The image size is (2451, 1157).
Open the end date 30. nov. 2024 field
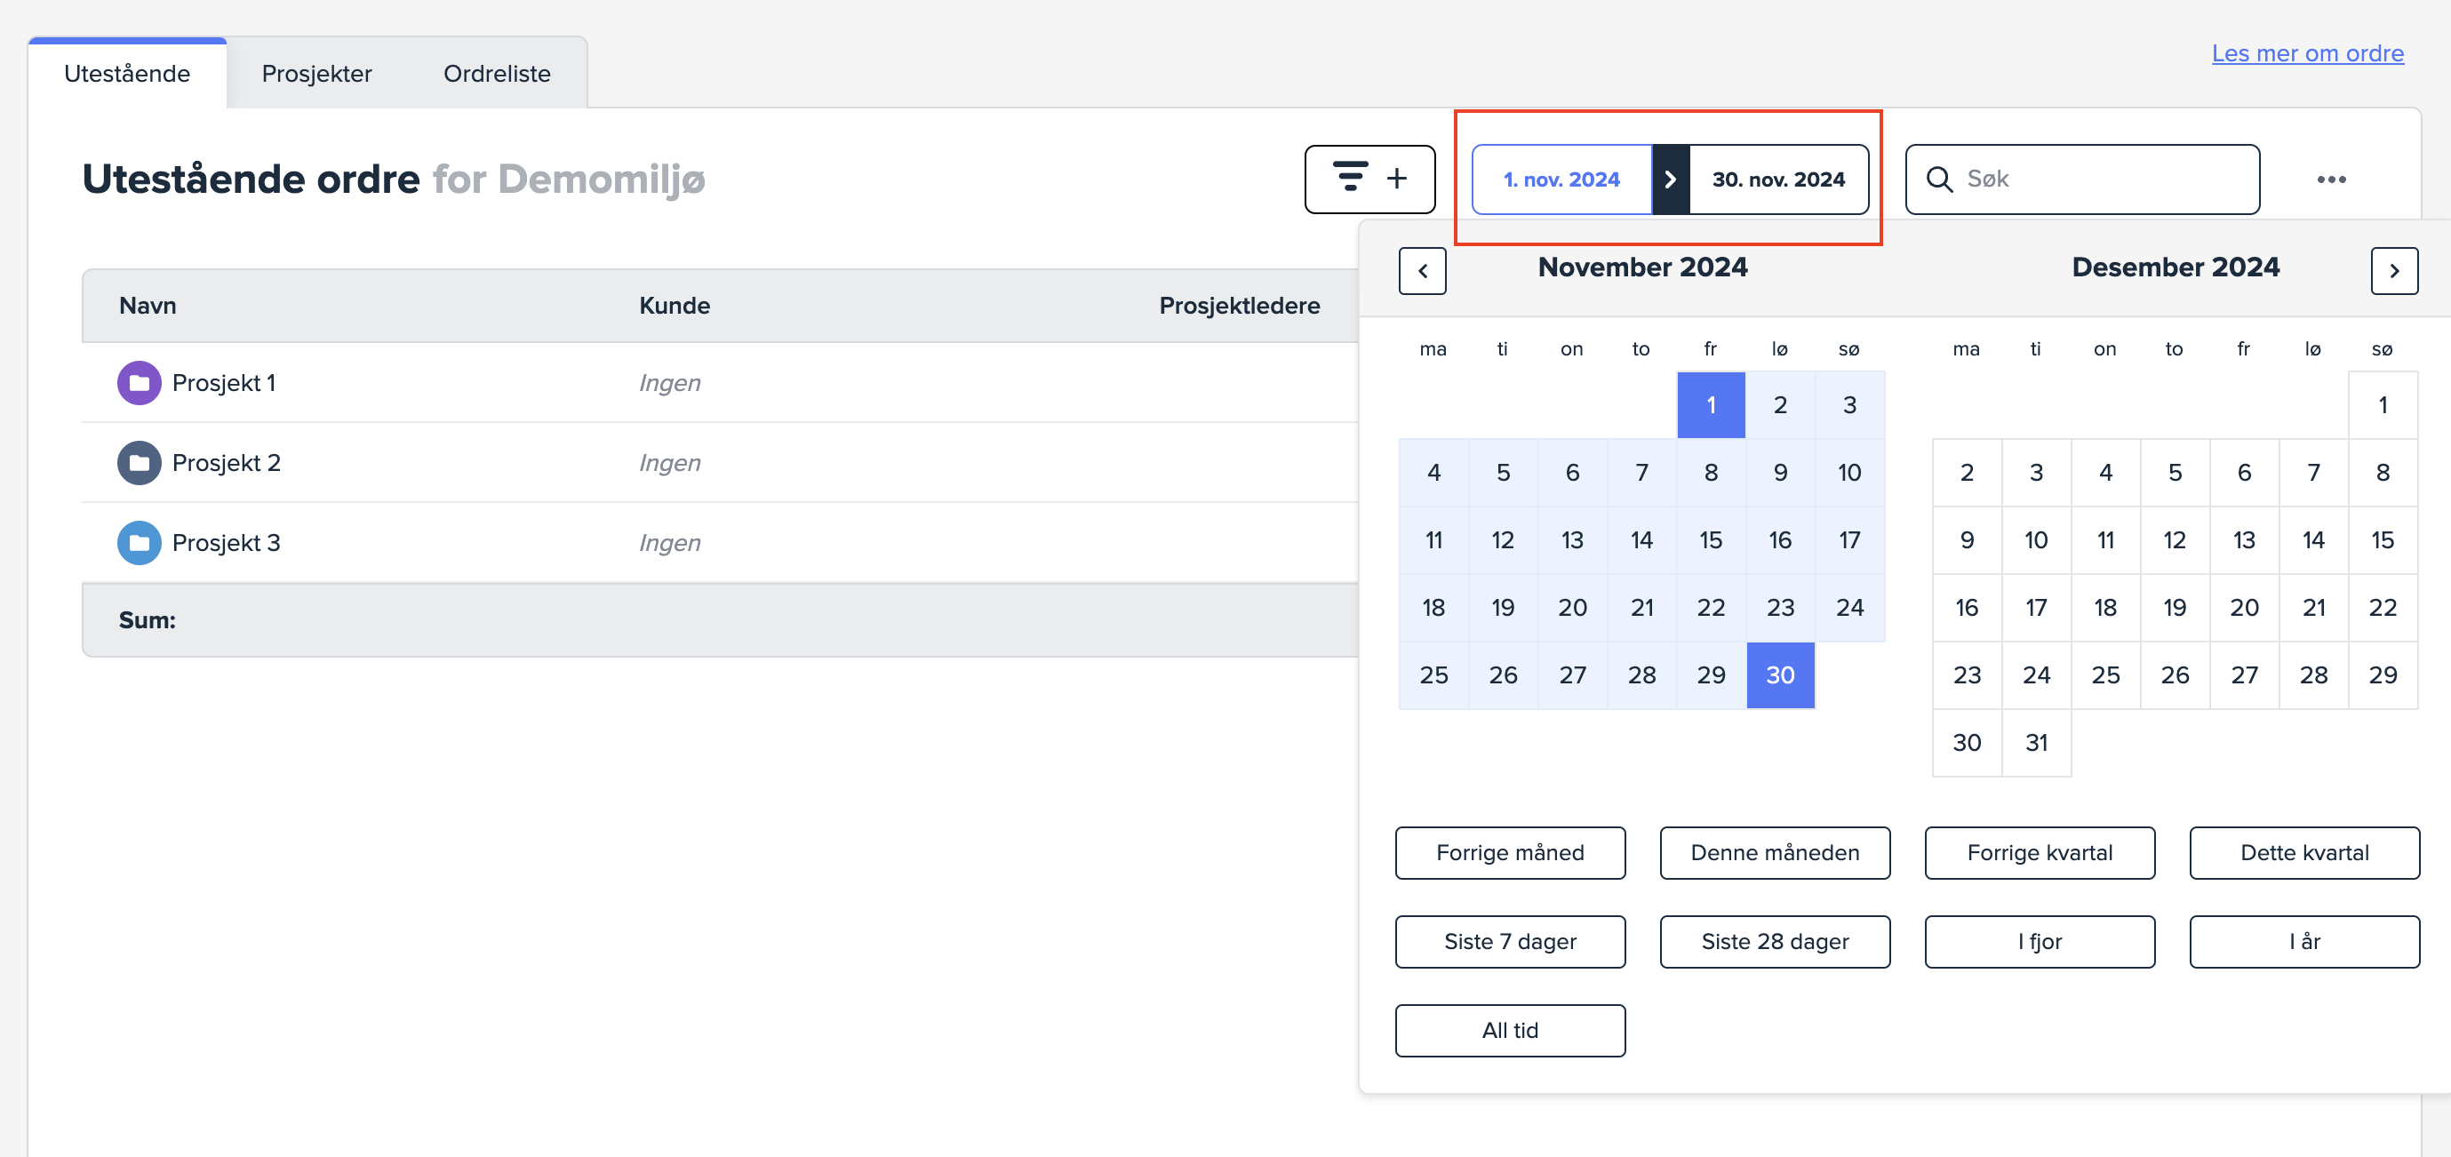(x=1777, y=179)
